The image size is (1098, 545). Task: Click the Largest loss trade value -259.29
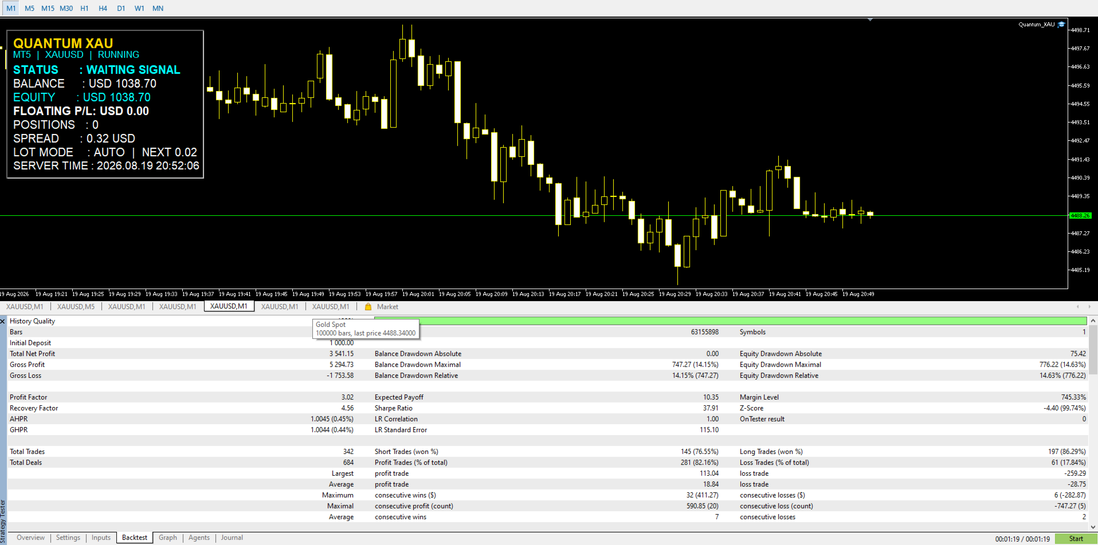[x=1075, y=473]
